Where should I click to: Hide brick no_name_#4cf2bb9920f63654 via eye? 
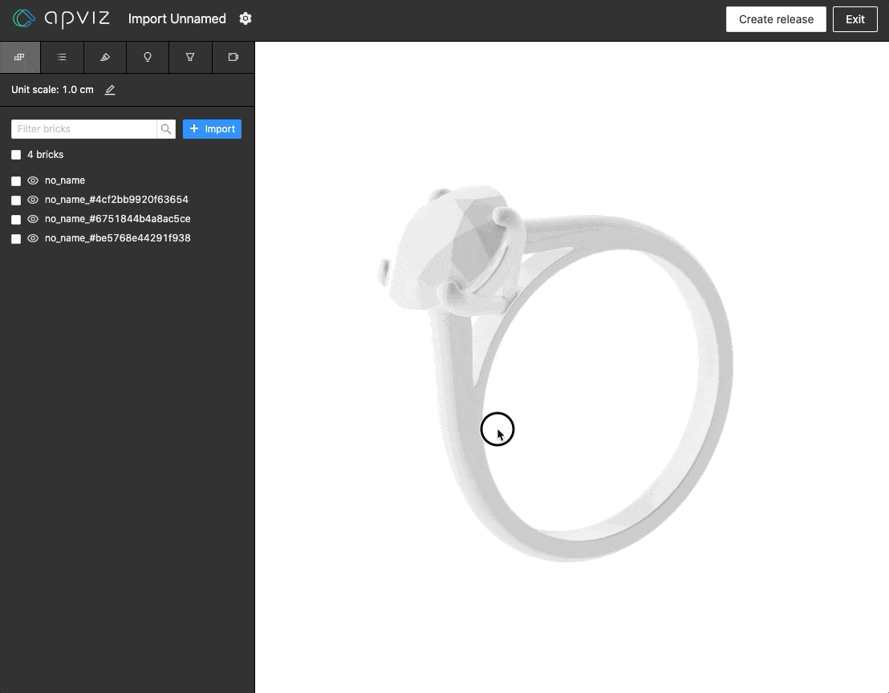pos(33,200)
